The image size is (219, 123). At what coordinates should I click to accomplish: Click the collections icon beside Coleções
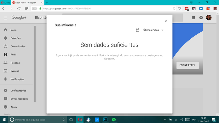point(5,38)
